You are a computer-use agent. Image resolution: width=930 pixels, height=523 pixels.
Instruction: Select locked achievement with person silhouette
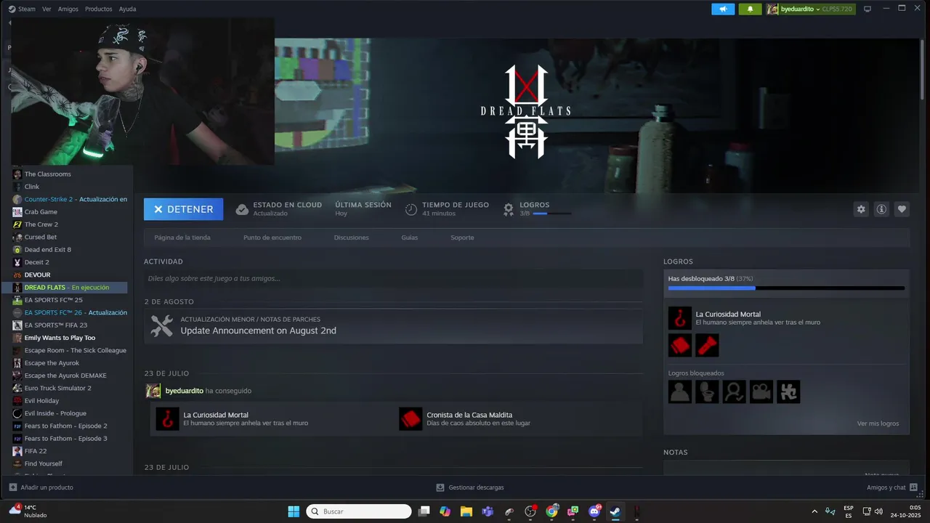point(680,392)
